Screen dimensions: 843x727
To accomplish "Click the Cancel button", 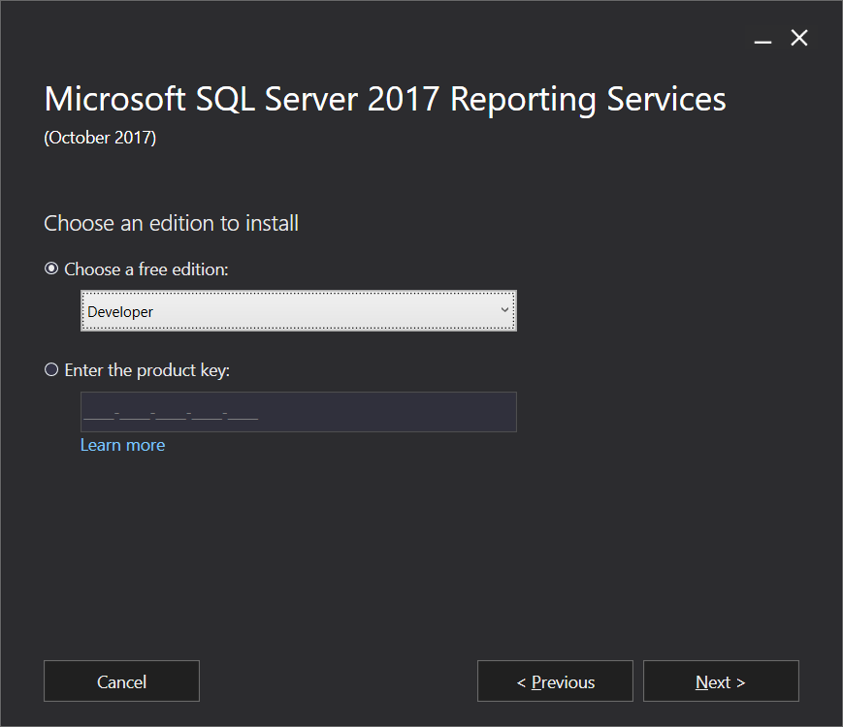I will (121, 681).
